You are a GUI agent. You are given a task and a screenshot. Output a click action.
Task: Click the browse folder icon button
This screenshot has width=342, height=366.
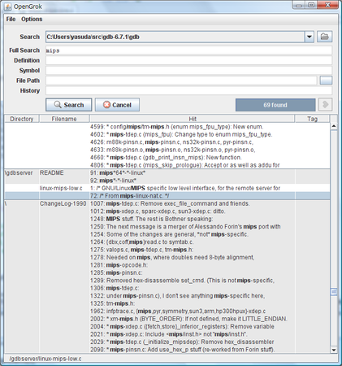(x=324, y=37)
